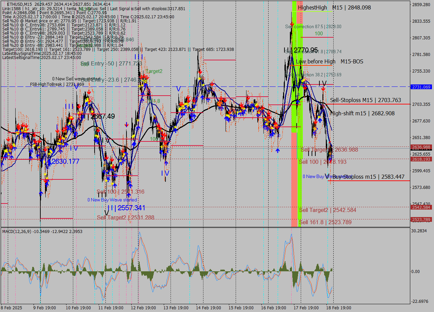The width and height of the screenshot is (434, 312).
Task: Click the red sell arrow at the HighestHigh peak
Action: click(x=292, y=24)
